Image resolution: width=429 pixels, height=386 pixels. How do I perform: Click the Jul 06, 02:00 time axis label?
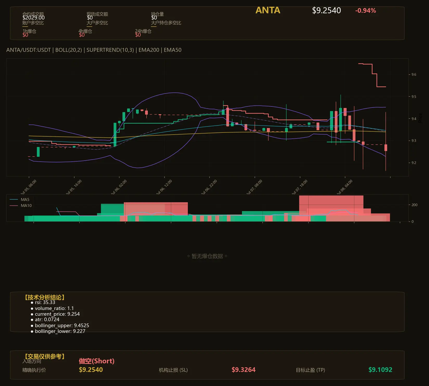tap(119, 187)
